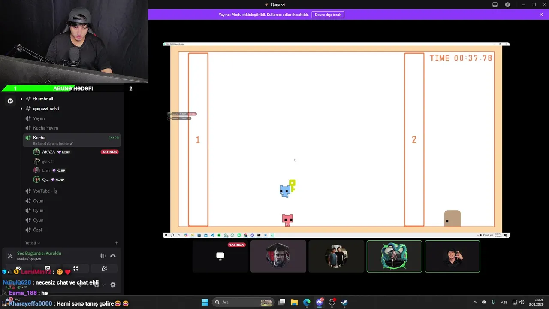Open Discord user settings gear
This screenshot has width=549, height=309.
[113, 285]
